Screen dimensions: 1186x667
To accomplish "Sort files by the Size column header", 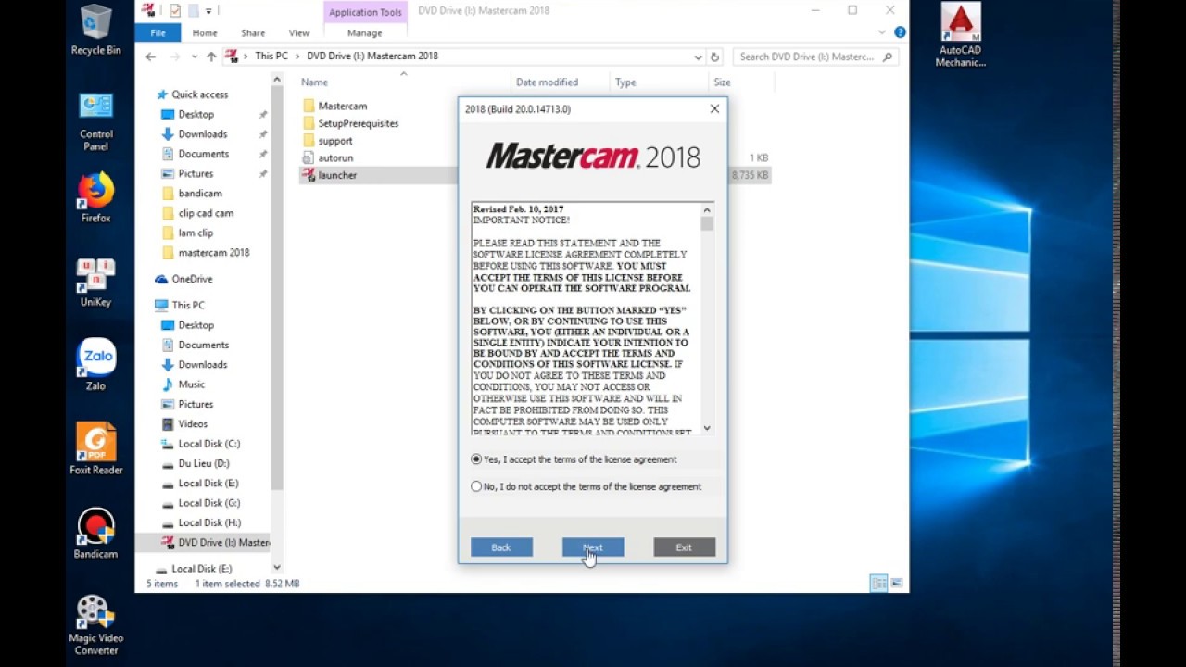I will 723,82.
